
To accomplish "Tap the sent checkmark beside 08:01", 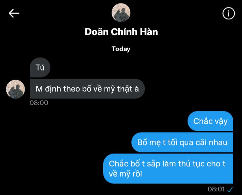I will pyautogui.click(x=230, y=189).
